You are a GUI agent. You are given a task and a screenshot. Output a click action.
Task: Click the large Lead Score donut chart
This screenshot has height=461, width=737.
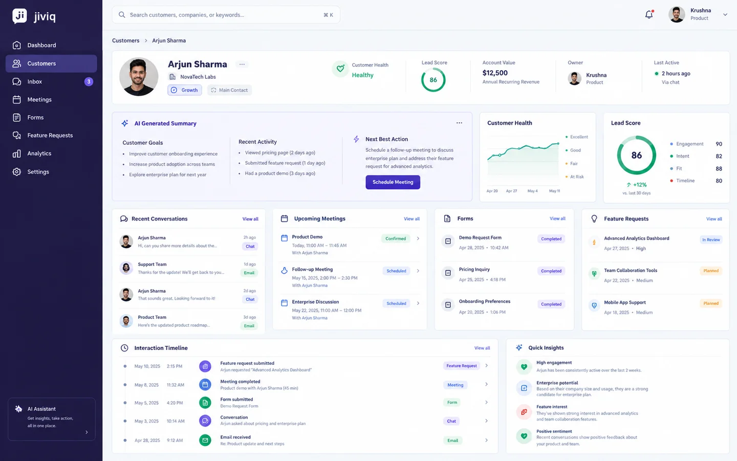point(636,155)
